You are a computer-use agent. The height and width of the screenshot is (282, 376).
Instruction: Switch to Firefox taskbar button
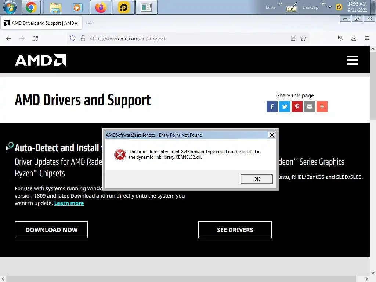pos(101,7)
